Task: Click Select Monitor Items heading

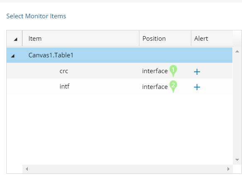Action: 36,16
